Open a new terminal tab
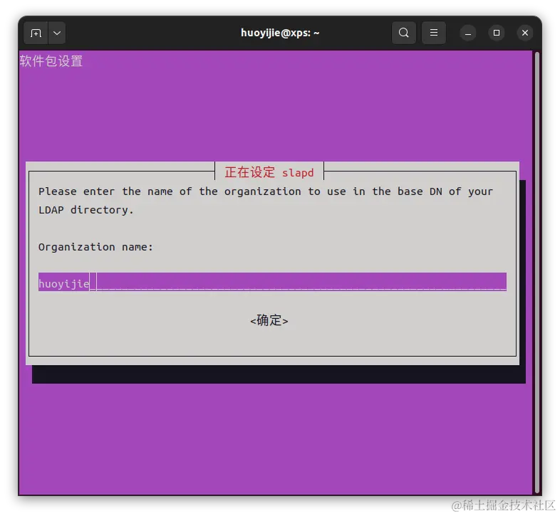Image resolution: width=560 pixels, height=516 pixels. point(36,33)
